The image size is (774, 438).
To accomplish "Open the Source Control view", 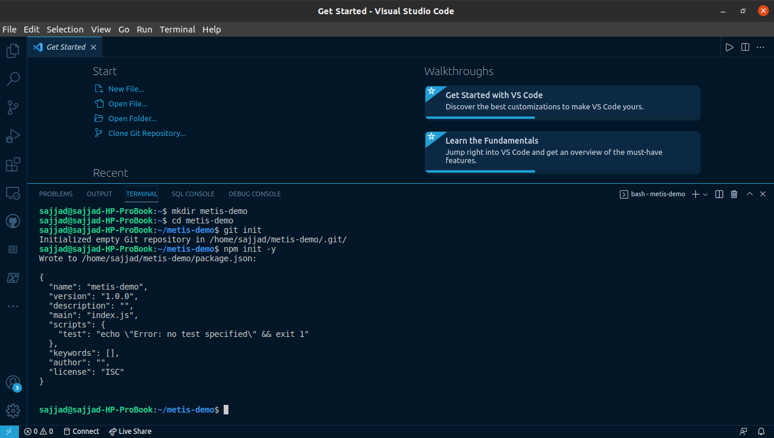I will point(13,108).
